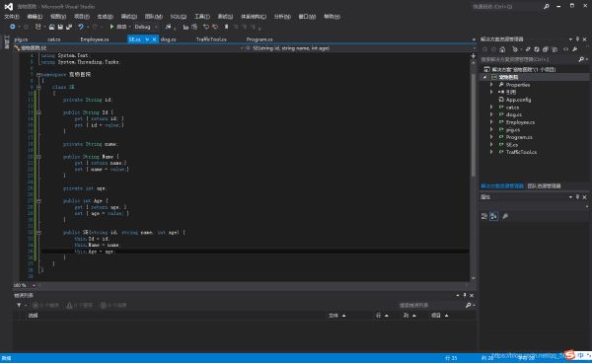This screenshot has height=363, width=592.
Task: Switch to the Employee.cs editor tab
Action: click(x=95, y=39)
